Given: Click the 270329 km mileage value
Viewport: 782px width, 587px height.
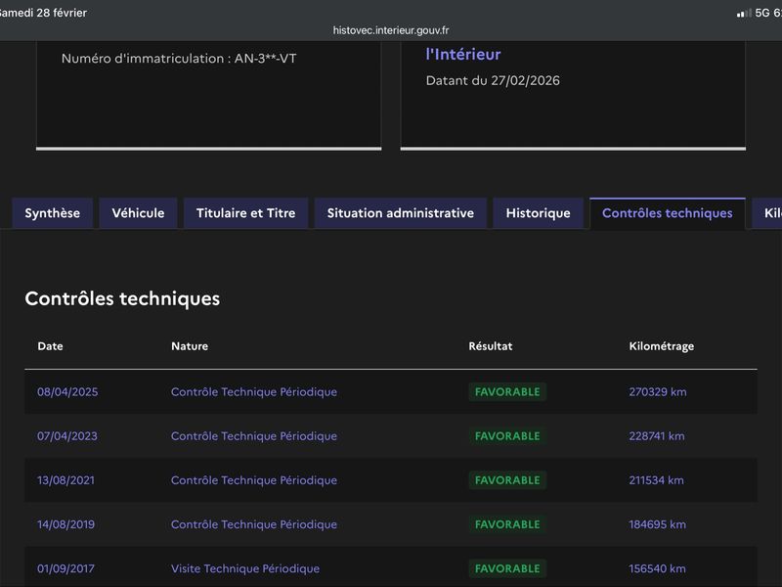Looking at the screenshot, I should point(657,392).
